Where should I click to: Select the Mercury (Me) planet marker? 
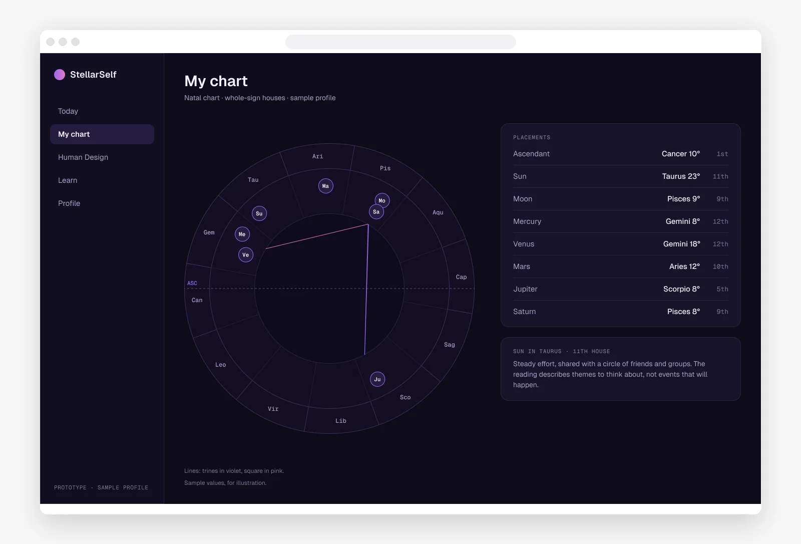(x=242, y=234)
